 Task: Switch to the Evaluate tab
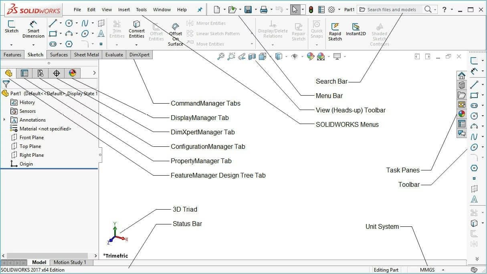(x=114, y=55)
